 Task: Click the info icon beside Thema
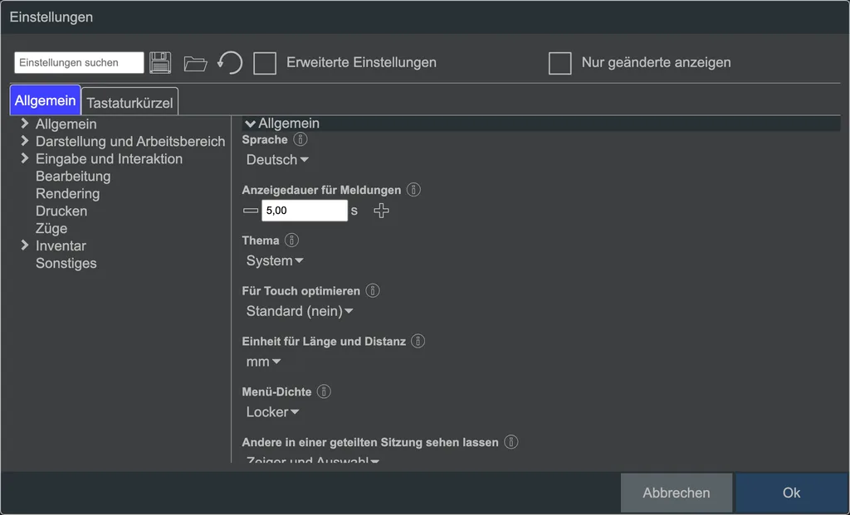click(291, 240)
